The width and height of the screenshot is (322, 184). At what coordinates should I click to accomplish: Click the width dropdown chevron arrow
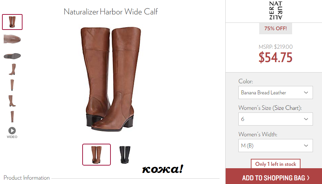point(306,145)
